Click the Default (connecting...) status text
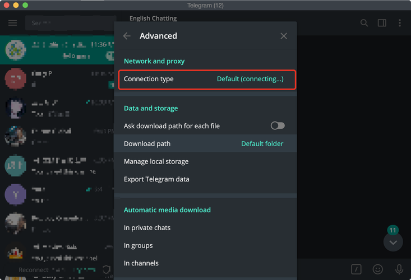Screen dimensions: 411x280 click(x=250, y=79)
